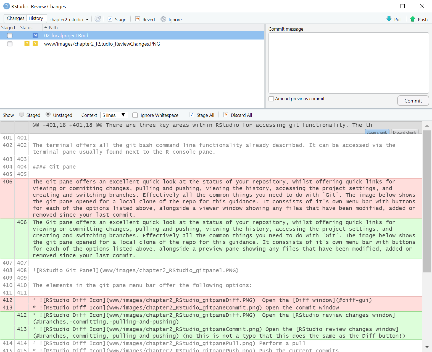Image resolution: width=432 pixels, height=352 pixels.
Task: Click the Commit button
Action: click(413, 101)
